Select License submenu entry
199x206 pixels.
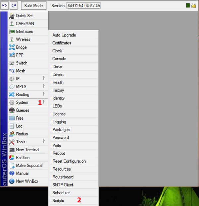coord(74,114)
